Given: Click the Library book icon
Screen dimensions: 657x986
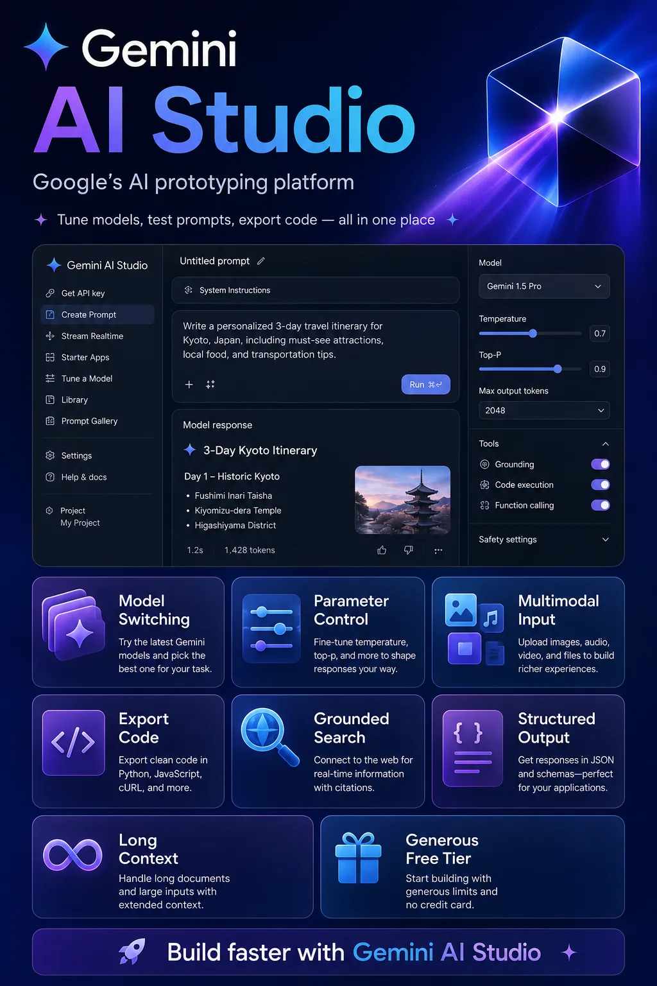Looking at the screenshot, I should pyautogui.click(x=50, y=399).
